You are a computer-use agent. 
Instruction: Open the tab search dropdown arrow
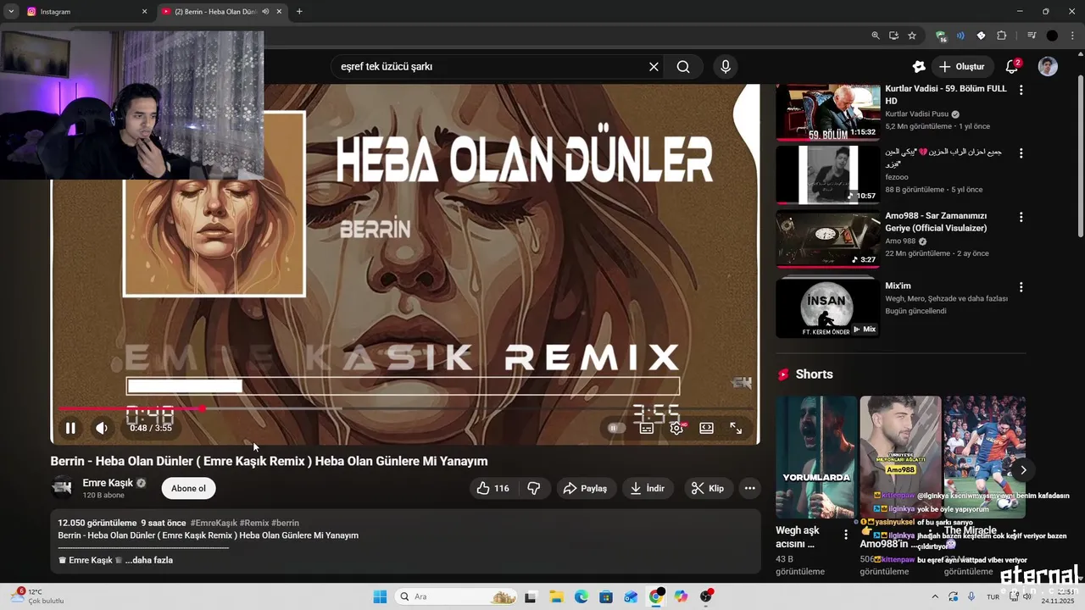(11, 12)
